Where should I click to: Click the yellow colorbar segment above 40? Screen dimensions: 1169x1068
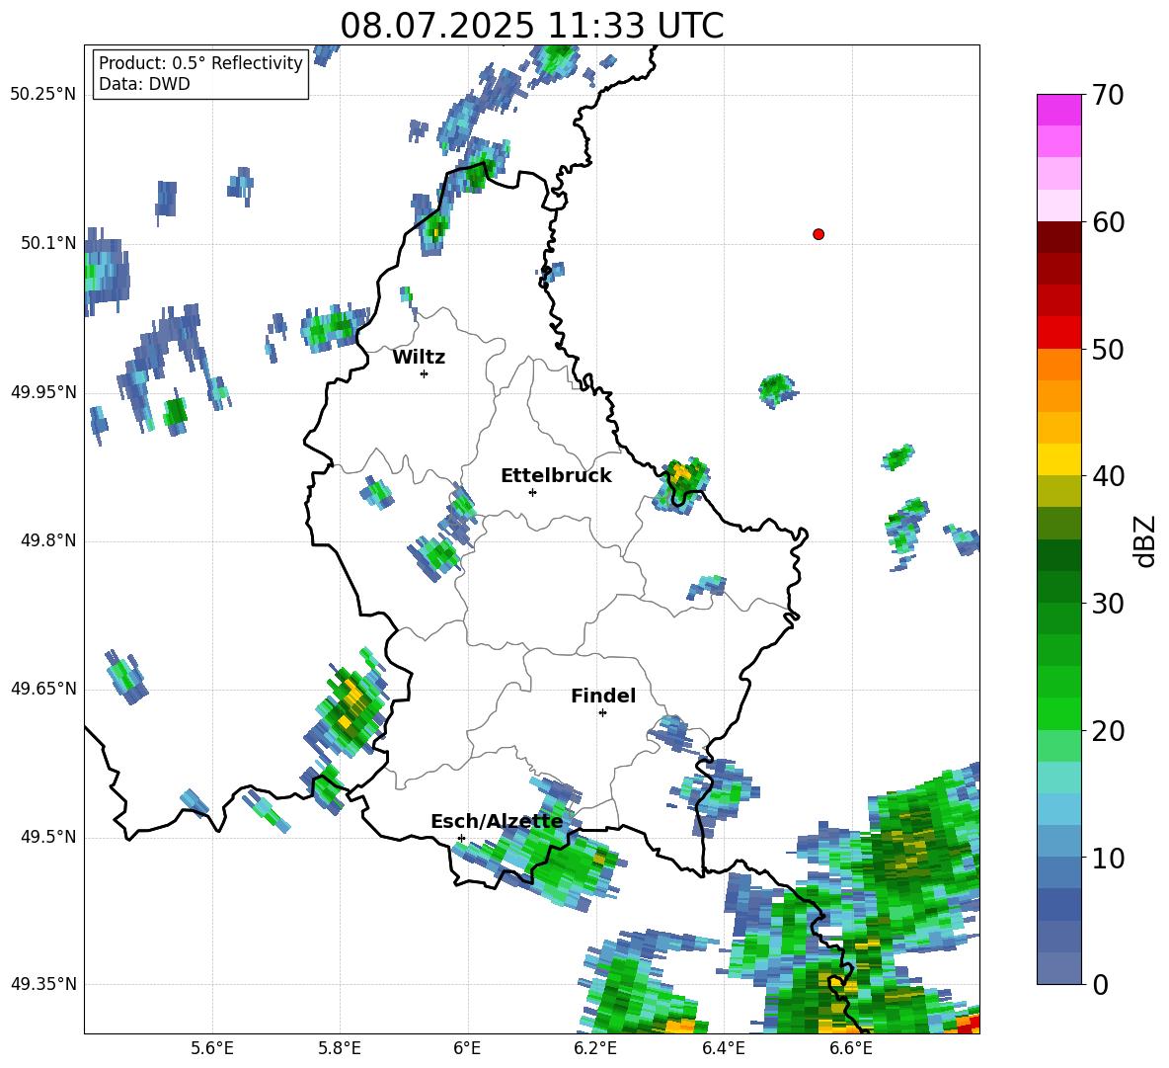pyautogui.click(x=1058, y=459)
